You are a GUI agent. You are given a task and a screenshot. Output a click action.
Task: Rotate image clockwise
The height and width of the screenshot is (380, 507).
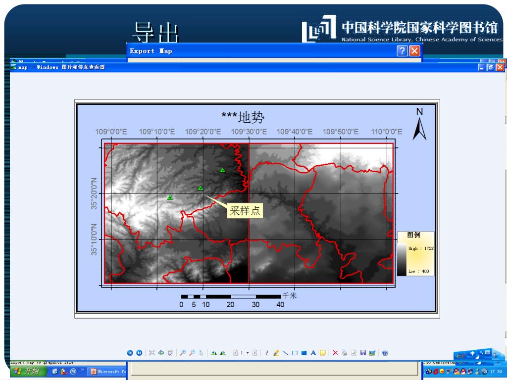[214, 353]
